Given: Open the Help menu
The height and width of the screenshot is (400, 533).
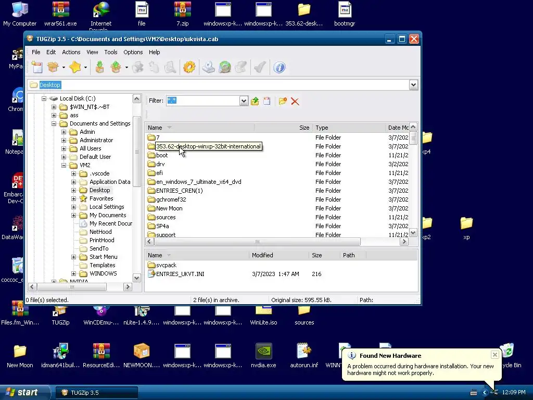Looking at the screenshot, I should (154, 52).
